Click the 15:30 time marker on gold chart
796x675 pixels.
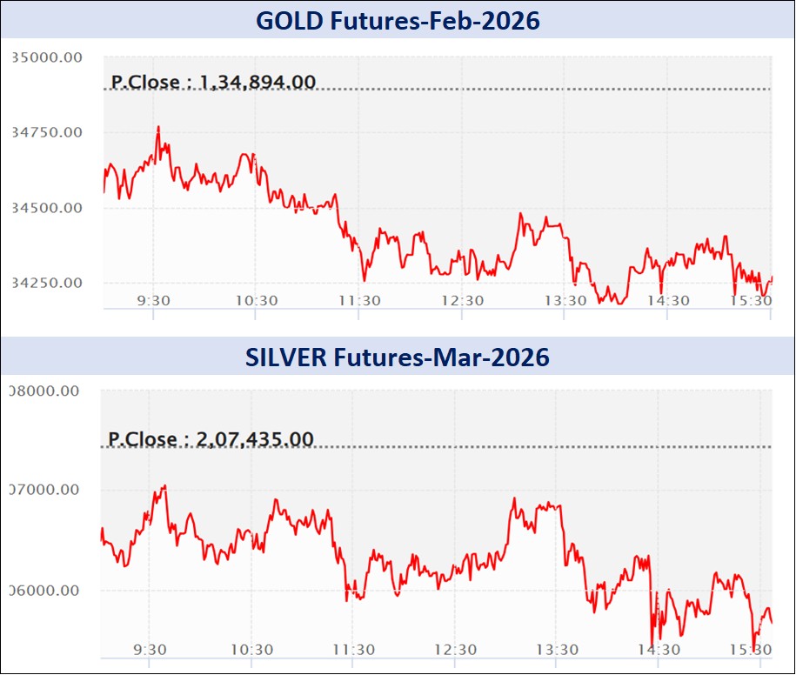tap(752, 300)
